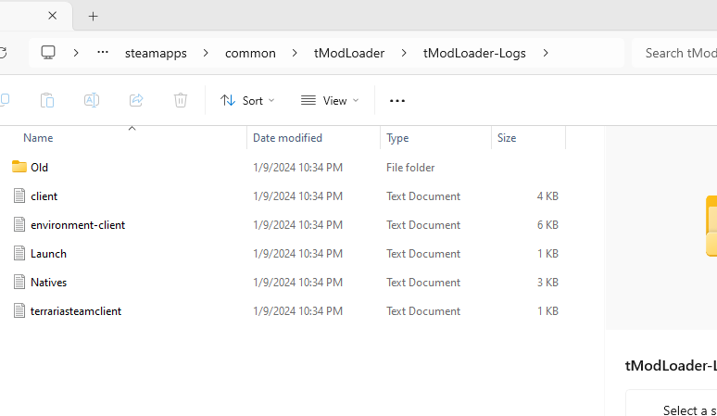717x416 pixels.
Task: Expand the chevron after the PC icon
Action: (x=76, y=53)
